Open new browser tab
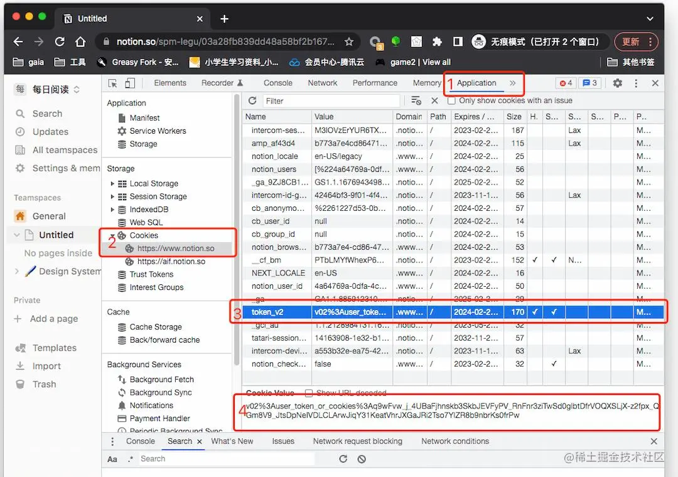 tap(224, 19)
